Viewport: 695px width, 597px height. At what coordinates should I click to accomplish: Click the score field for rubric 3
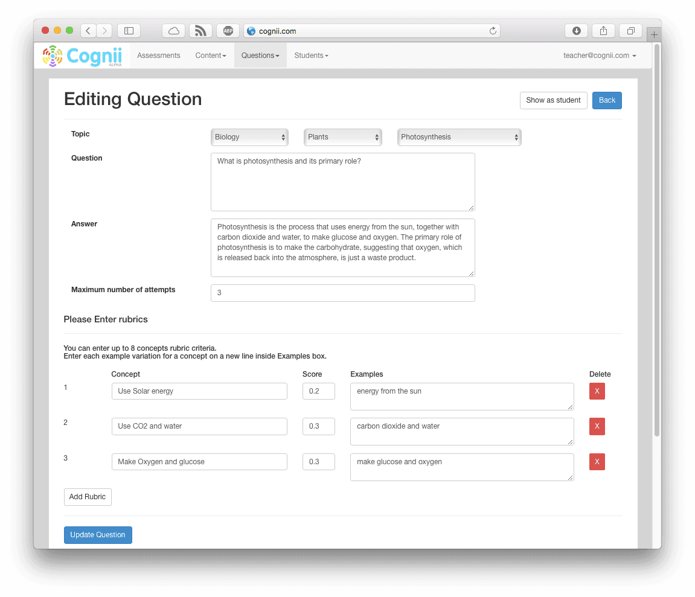(x=319, y=462)
